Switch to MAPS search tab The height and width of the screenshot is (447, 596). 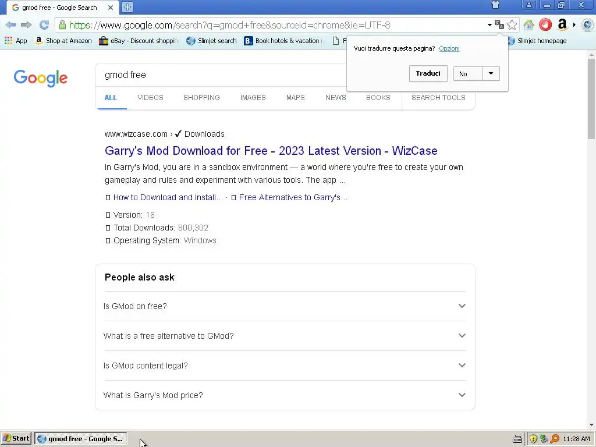(295, 98)
